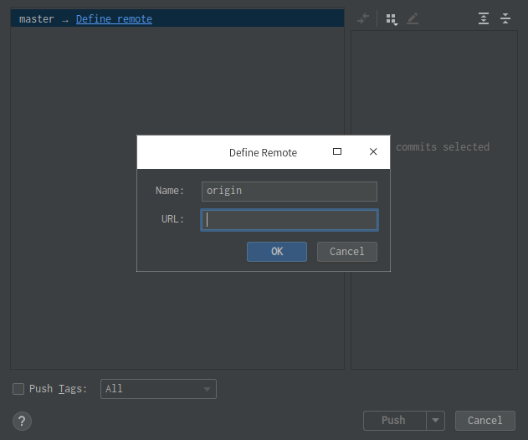The height and width of the screenshot is (440, 528).
Task: Click Cancel in the Push dialog
Action: pos(484,421)
